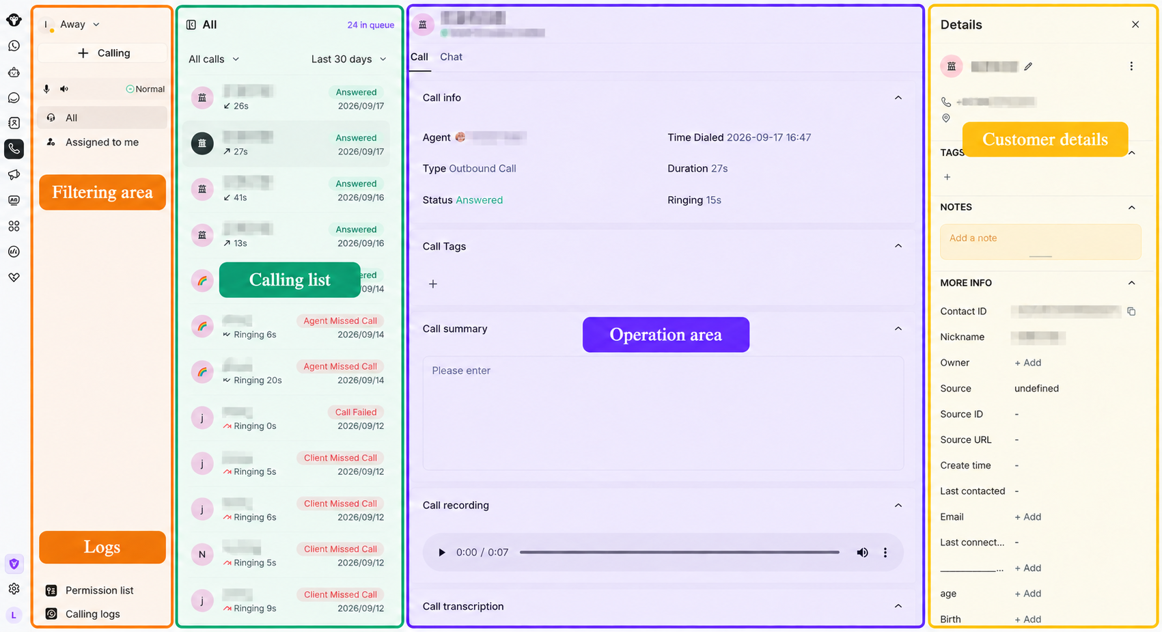Open the megaphone broadcast icon in the sidebar

click(14, 175)
